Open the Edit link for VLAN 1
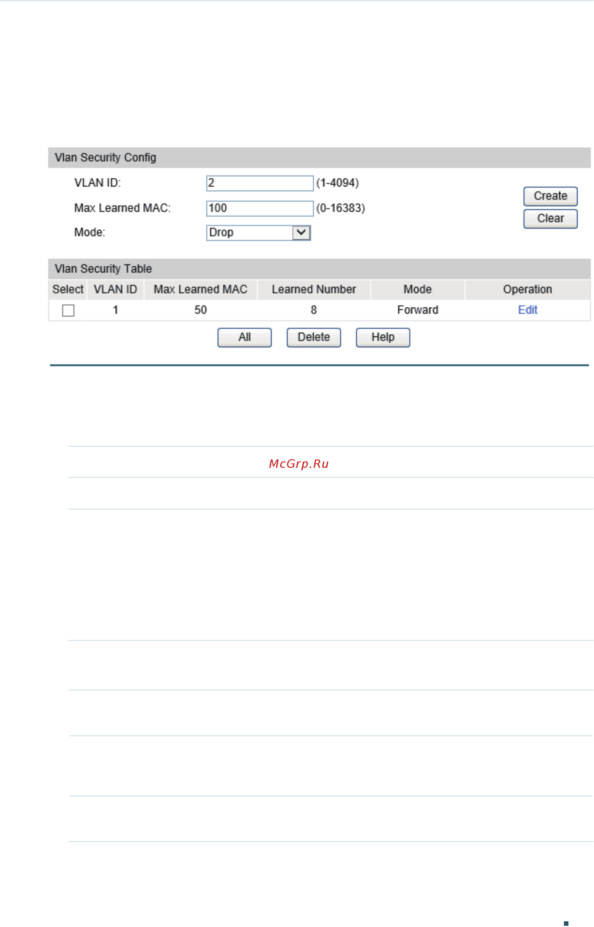 pyautogui.click(x=528, y=310)
